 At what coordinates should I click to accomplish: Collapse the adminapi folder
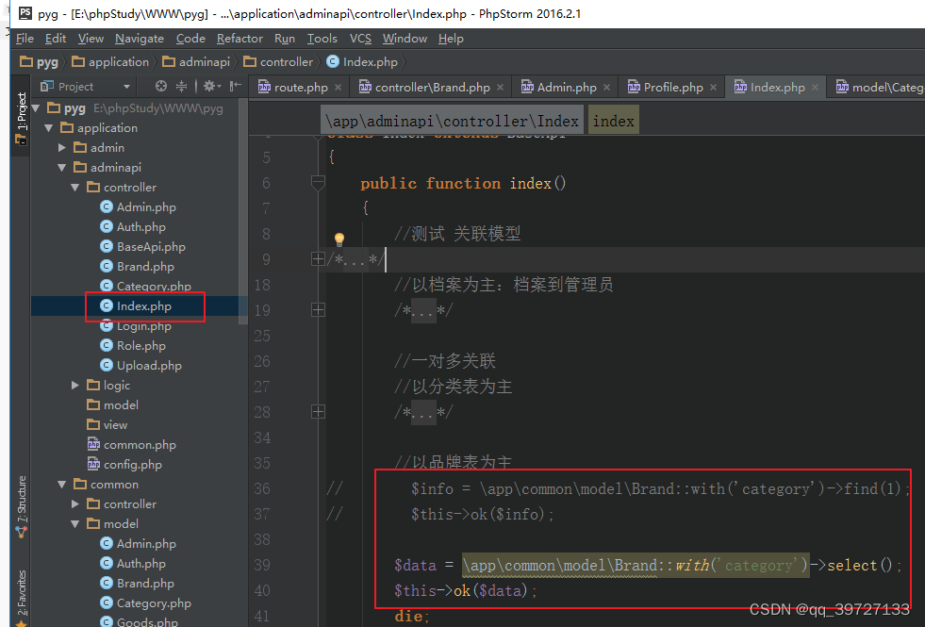(62, 168)
